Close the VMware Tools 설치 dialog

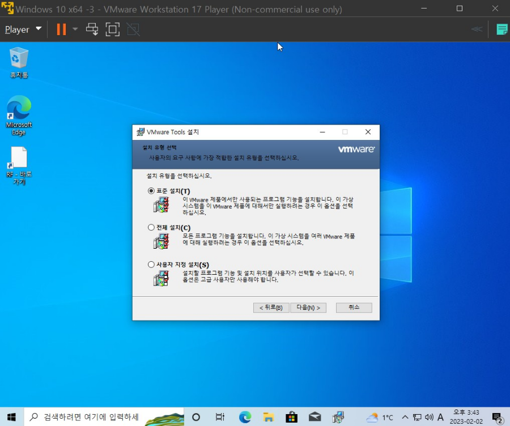point(368,132)
